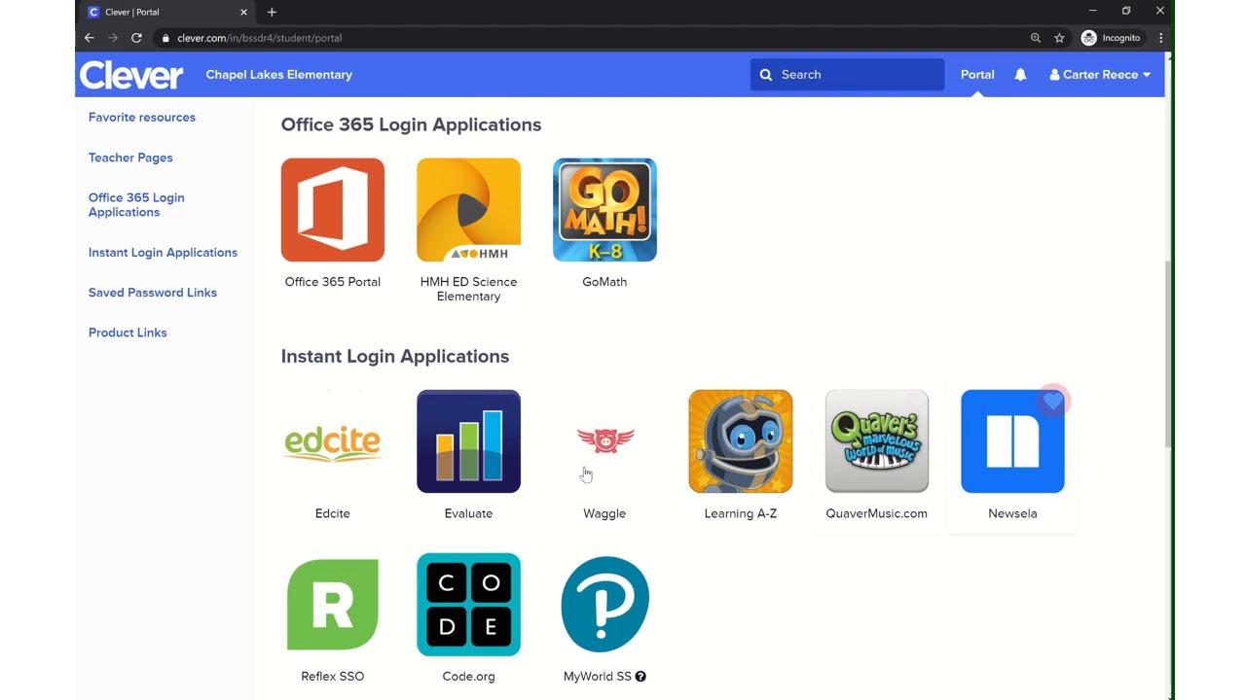
Task: Click the Evaluate label text
Action: click(468, 513)
